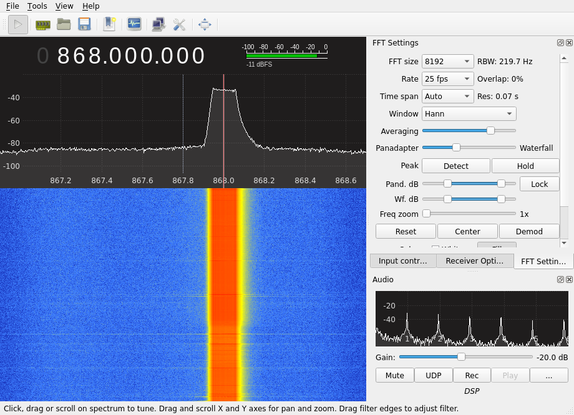This screenshot has height=415, width=574.
Task: Click the Demod button in FFT Settings
Action: (528, 231)
